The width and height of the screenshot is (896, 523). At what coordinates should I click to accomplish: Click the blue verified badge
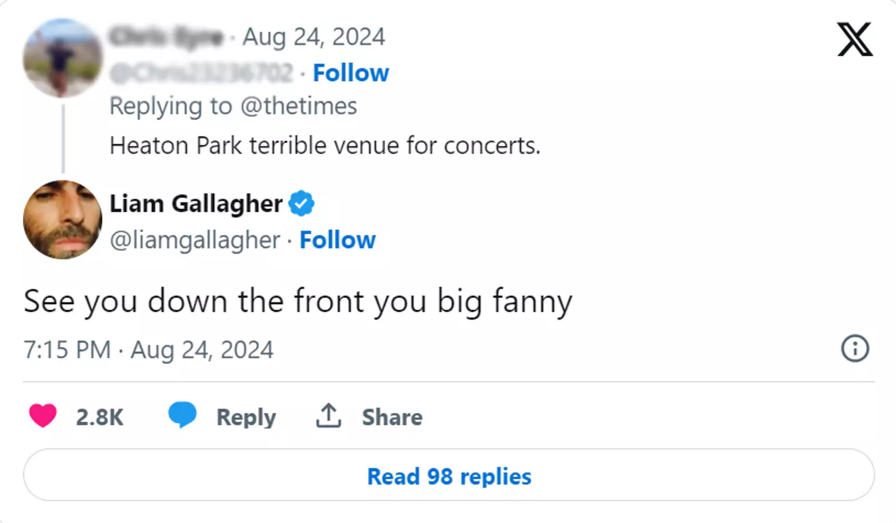[302, 203]
